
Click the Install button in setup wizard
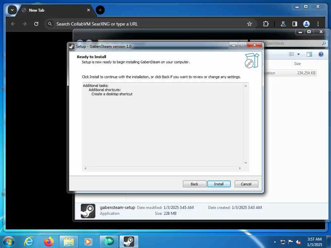click(x=219, y=184)
